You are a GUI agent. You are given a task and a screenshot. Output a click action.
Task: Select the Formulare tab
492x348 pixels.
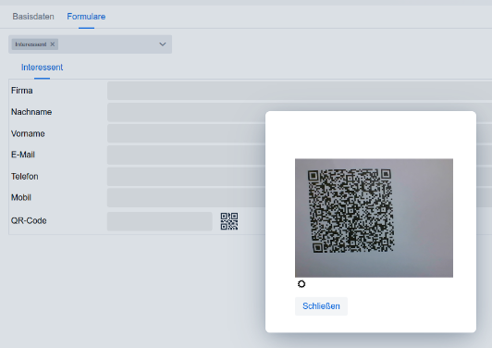point(86,17)
